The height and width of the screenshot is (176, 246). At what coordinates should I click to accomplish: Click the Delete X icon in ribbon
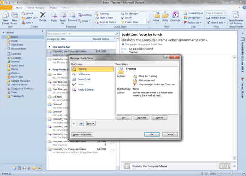coord(43,15)
